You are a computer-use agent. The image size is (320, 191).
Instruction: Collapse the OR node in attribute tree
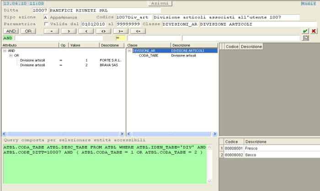(11, 55)
